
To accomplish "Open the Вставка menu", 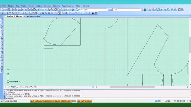I will [x=24, y=6].
